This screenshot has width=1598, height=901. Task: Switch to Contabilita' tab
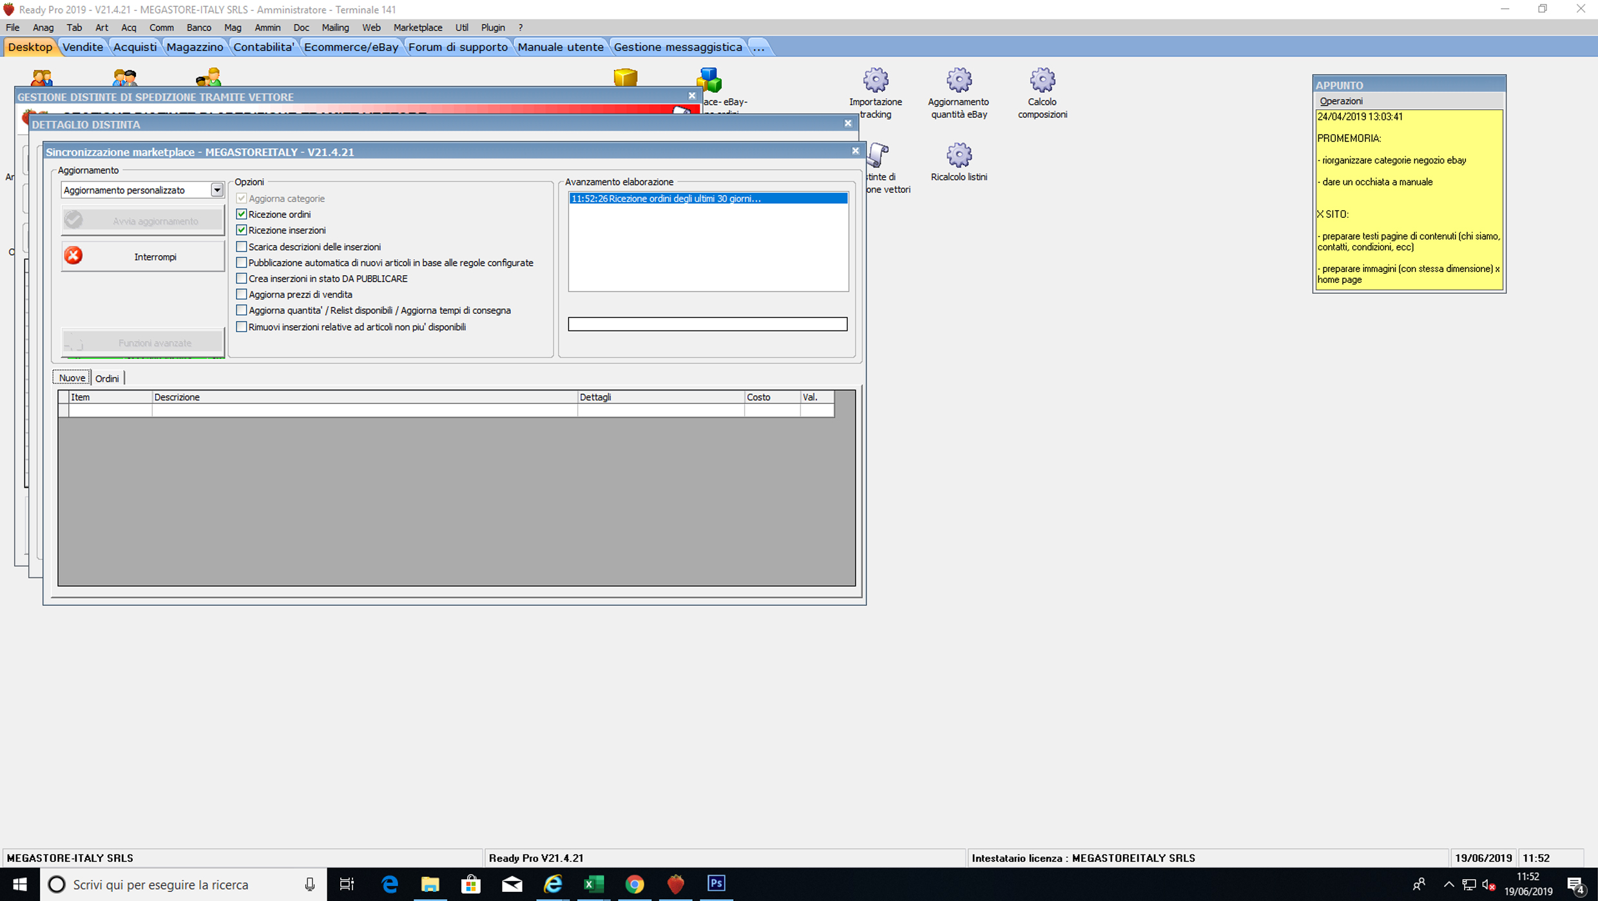(x=264, y=47)
